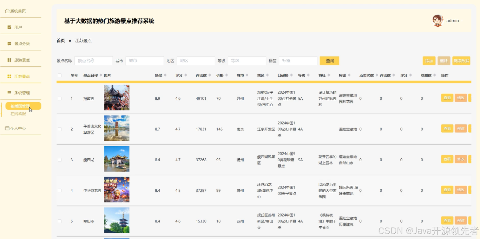Viewport: 480px width, 239px height.
Task: Sort by 等级 using its sort arrows
Action: [x=308, y=75]
